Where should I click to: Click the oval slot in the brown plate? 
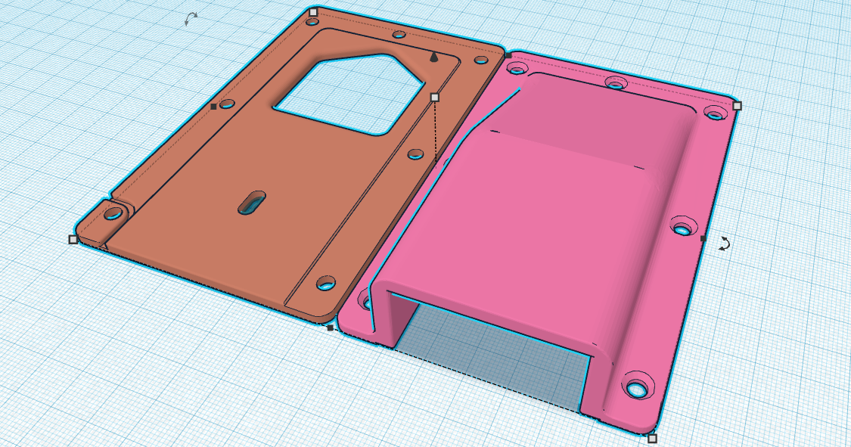click(251, 202)
